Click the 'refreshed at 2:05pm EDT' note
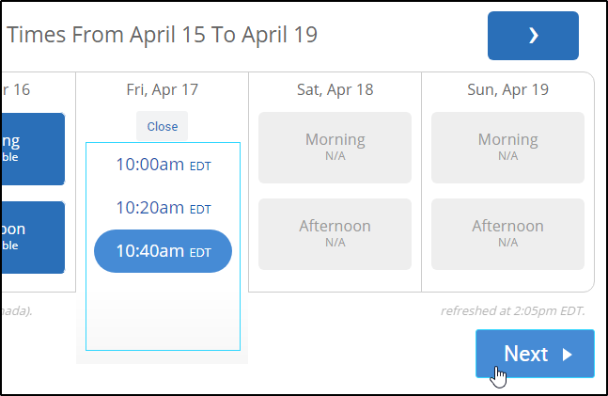 pos(512,310)
